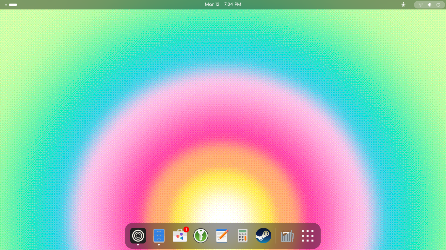Open the calendar by clicking the clock

(x=233, y=5)
